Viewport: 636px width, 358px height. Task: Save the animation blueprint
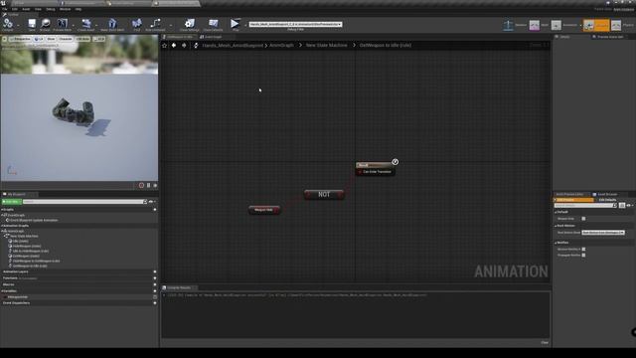pos(32,24)
